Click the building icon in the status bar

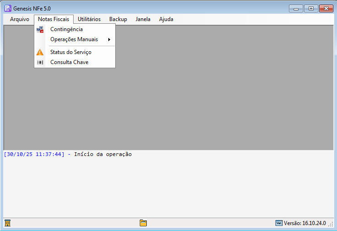[x=7, y=223]
